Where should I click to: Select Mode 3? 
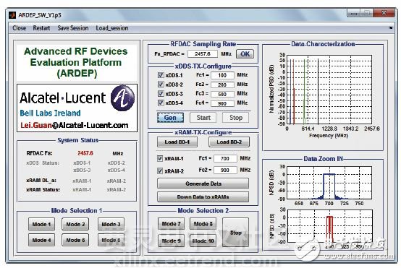111,224
